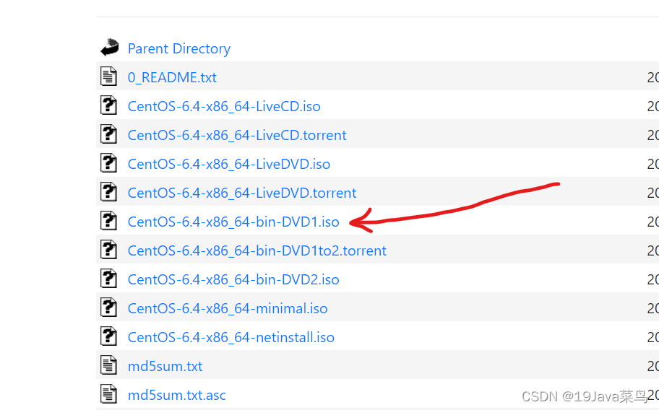The height and width of the screenshot is (410, 659).
Task: Click the back-arrow icon beside Parent Directory
Action: coord(110,48)
